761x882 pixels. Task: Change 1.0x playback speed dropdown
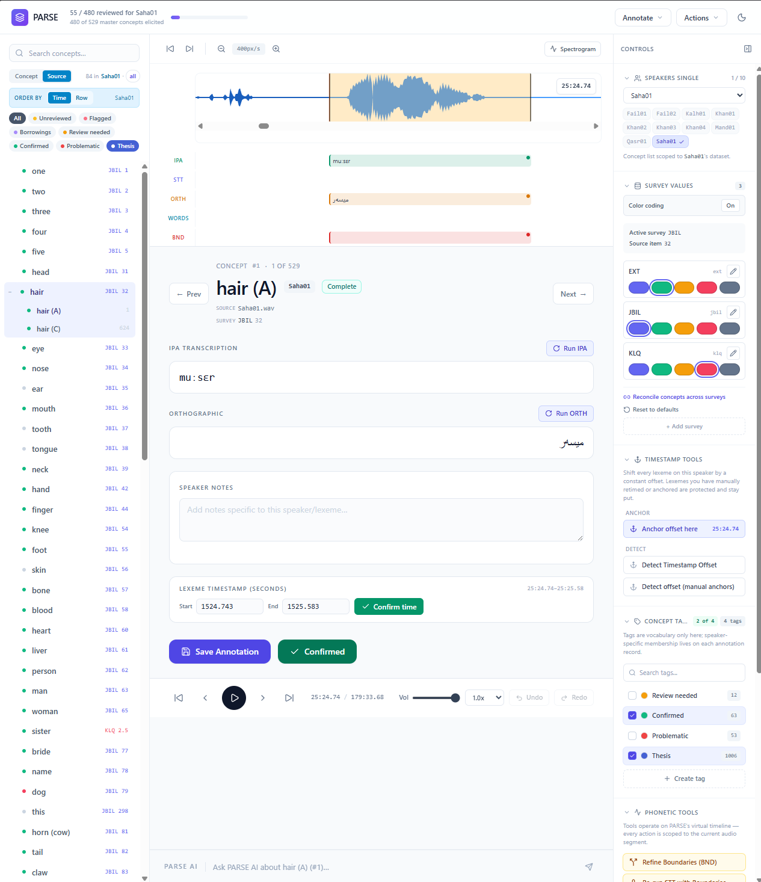pyautogui.click(x=484, y=698)
